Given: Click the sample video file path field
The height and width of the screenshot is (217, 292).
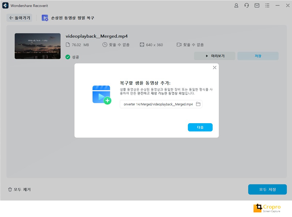Looking at the screenshot, I should pos(161,104).
